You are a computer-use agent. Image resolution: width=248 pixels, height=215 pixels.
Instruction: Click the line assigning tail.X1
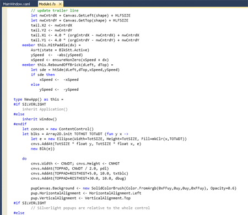(85, 35)
